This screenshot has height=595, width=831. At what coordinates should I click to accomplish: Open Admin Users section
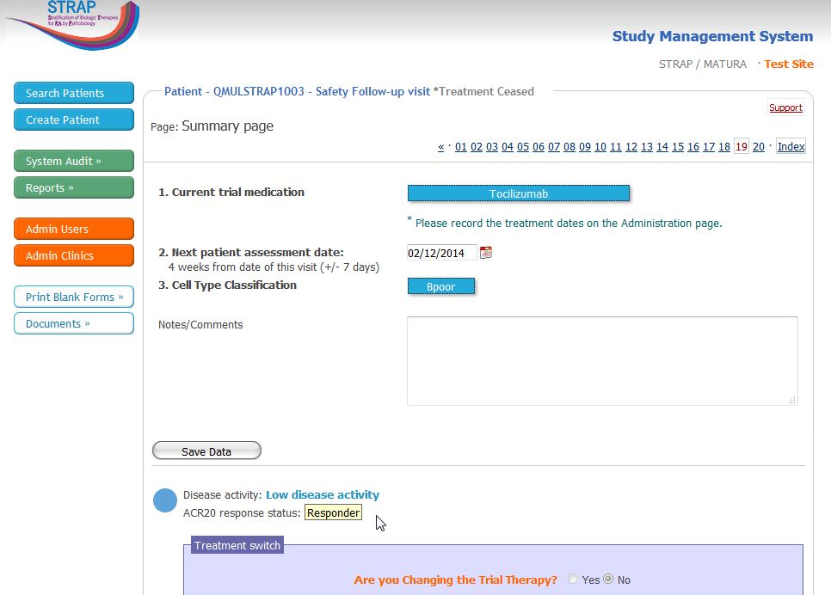click(74, 229)
